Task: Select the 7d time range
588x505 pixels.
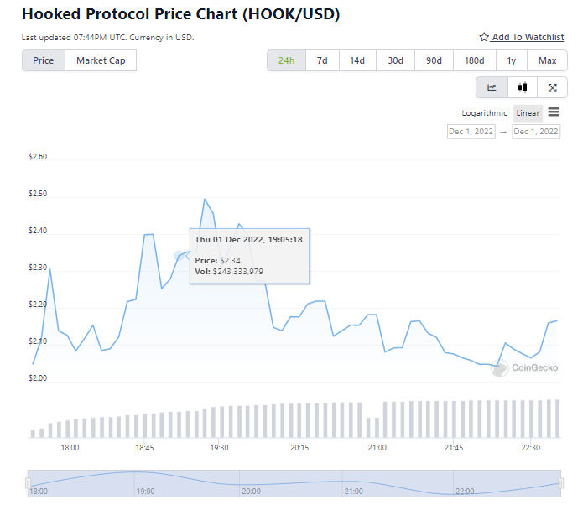Action: pos(322,60)
